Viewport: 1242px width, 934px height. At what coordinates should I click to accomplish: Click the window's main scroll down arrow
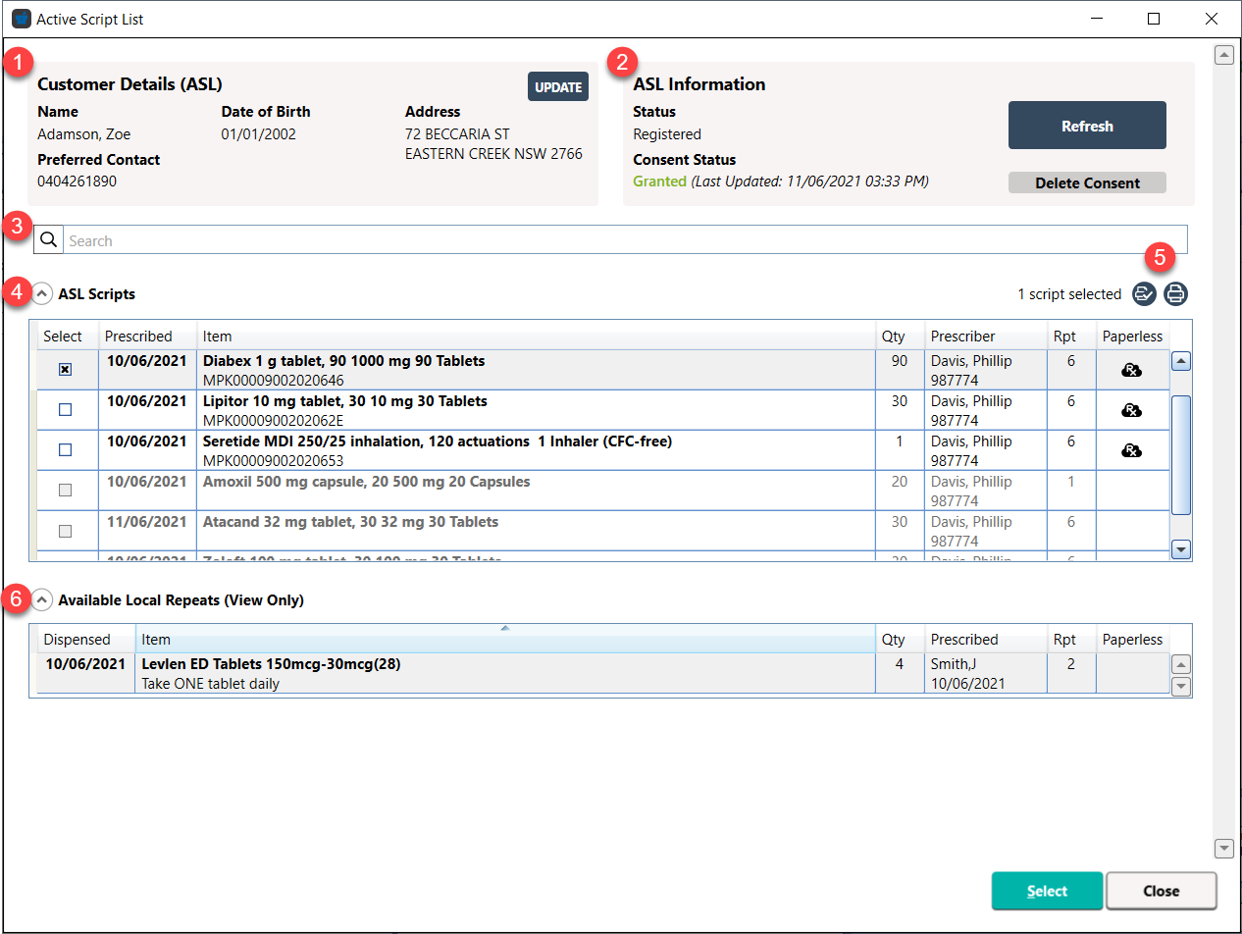(1223, 848)
